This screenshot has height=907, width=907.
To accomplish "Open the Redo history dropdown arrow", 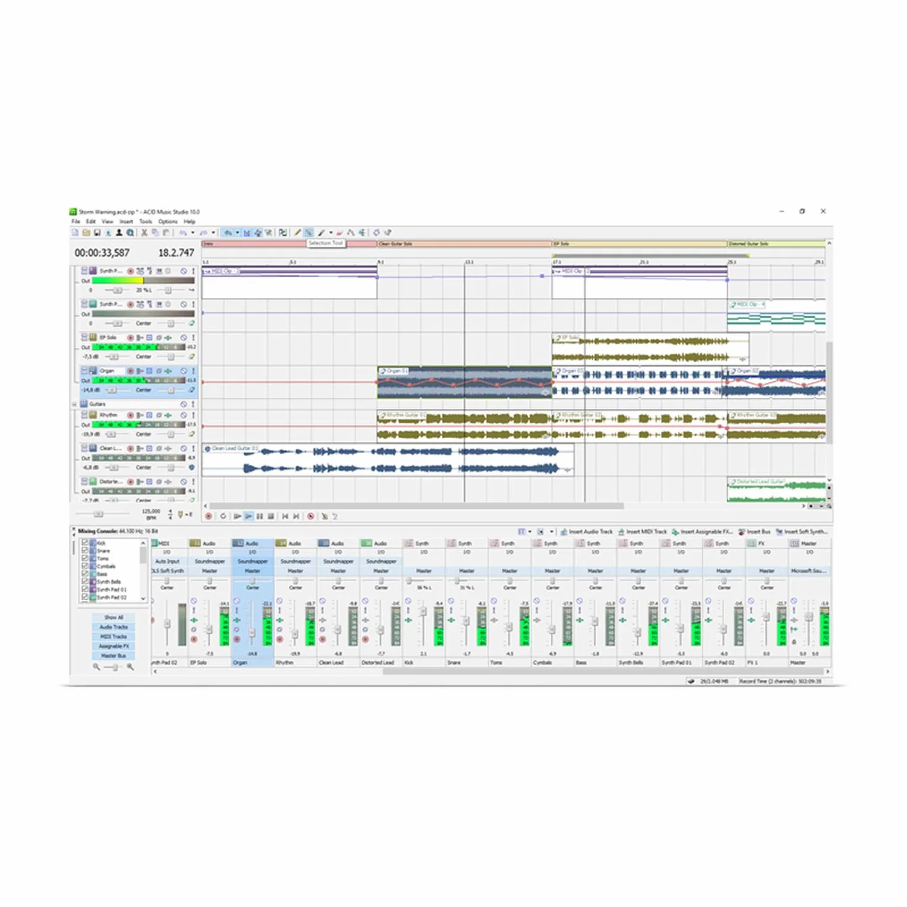I will click(x=213, y=233).
